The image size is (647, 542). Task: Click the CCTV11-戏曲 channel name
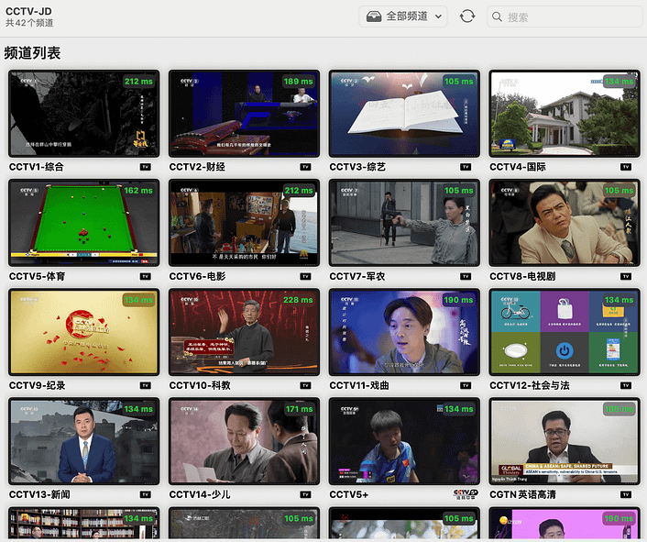click(359, 385)
